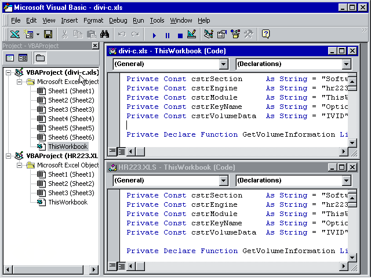Screen dimensions: 371x278
Task: Open Find with the binoculars icon
Action: click(x=104, y=35)
